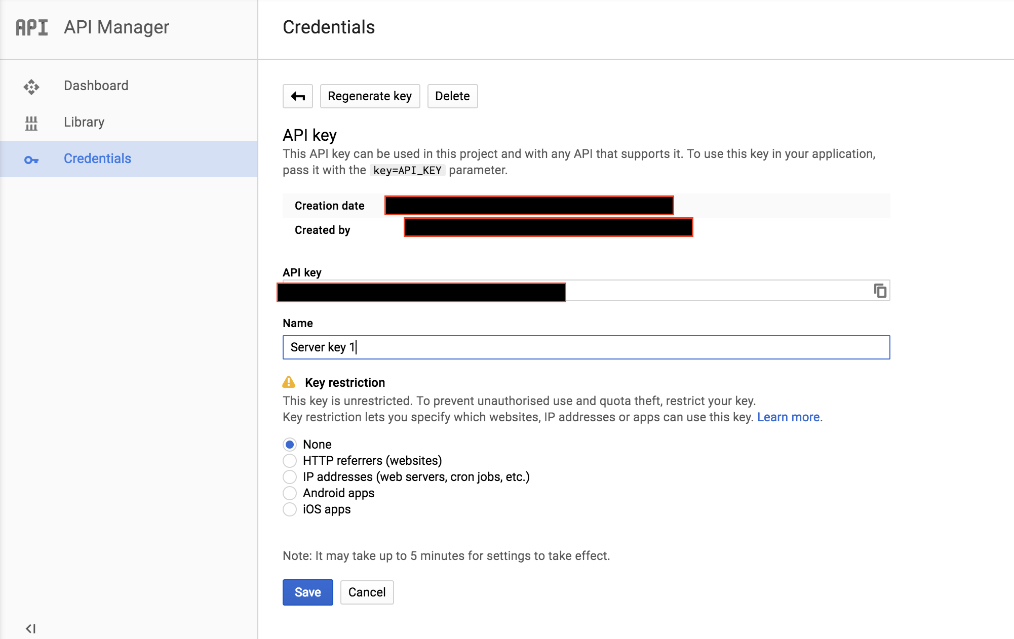Viewport: 1014px width, 639px height.
Task: Click the Delete button
Action: [452, 96]
